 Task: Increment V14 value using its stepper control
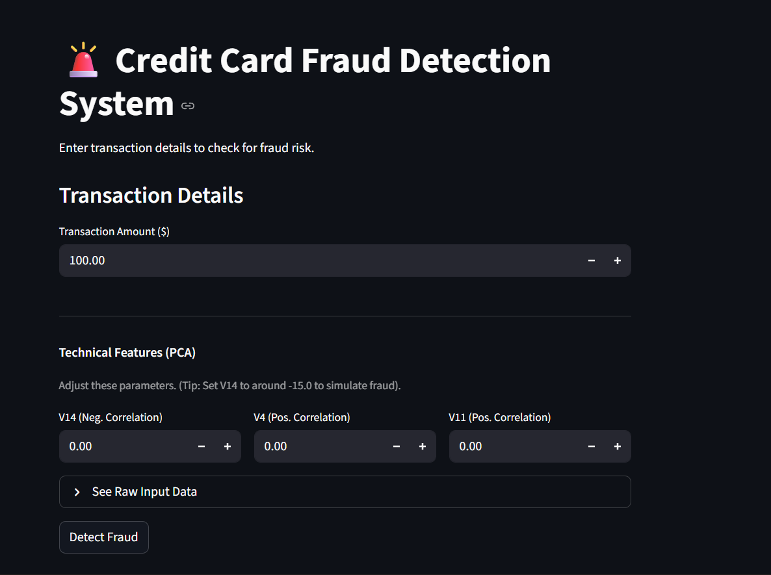tap(227, 446)
